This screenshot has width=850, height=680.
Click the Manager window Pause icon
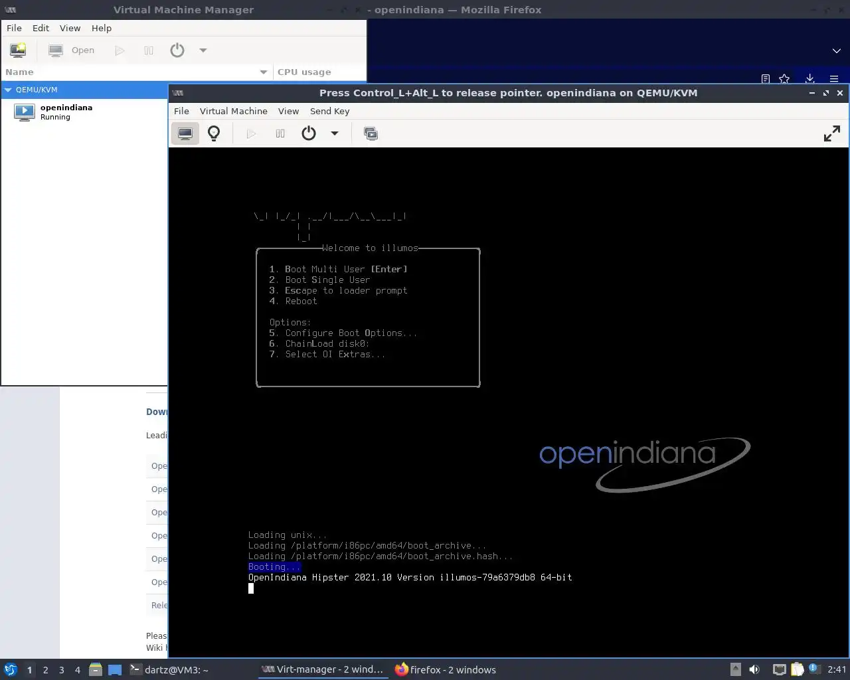pyautogui.click(x=149, y=50)
